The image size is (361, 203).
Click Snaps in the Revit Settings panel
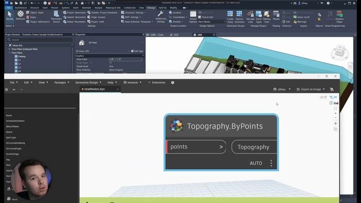[x=31, y=17]
